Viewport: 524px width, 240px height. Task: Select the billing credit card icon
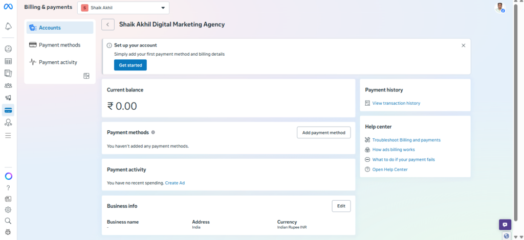[x=8, y=110]
